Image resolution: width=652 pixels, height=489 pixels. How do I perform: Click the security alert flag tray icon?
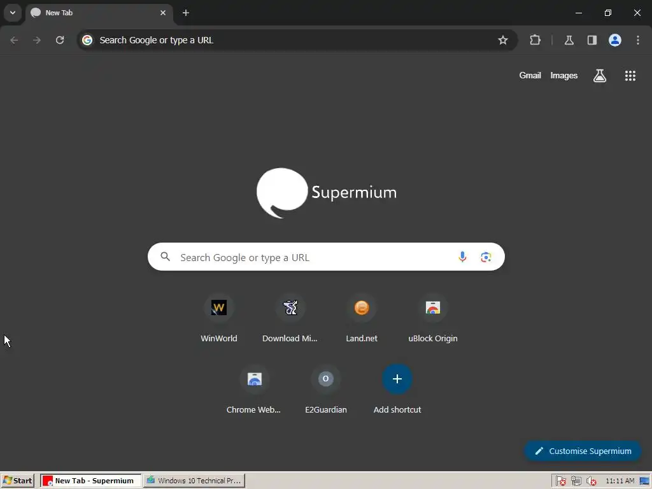560,481
